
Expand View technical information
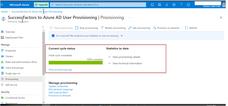pos(125,63)
